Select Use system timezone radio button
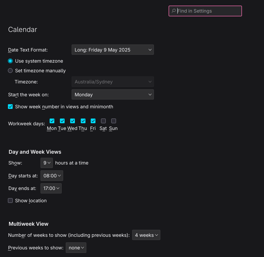The image size is (264, 257). (10, 61)
